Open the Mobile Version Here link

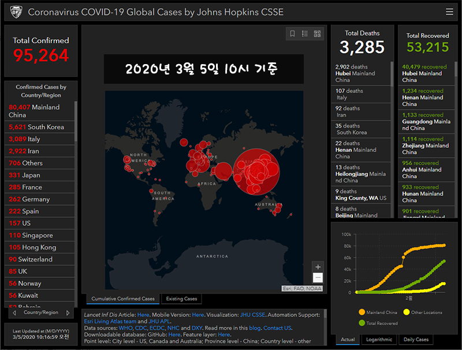(x=198, y=315)
